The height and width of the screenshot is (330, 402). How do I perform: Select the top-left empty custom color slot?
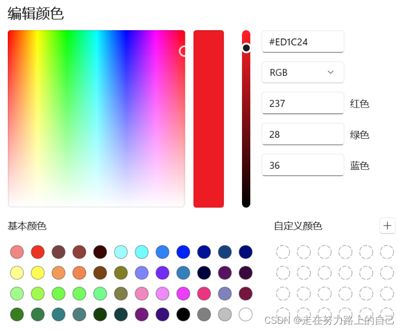[x=283, y=252]
